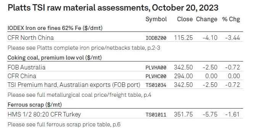253x137 pixels.
Task: Click the FOB Australia row label
Action: pos(26,68)
